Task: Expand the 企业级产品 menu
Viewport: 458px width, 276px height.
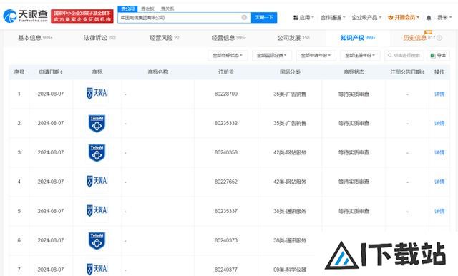Action: pos(366,17)
